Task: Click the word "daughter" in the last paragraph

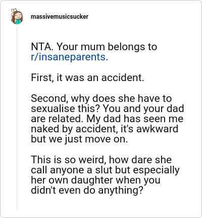Action: point(92,180)
